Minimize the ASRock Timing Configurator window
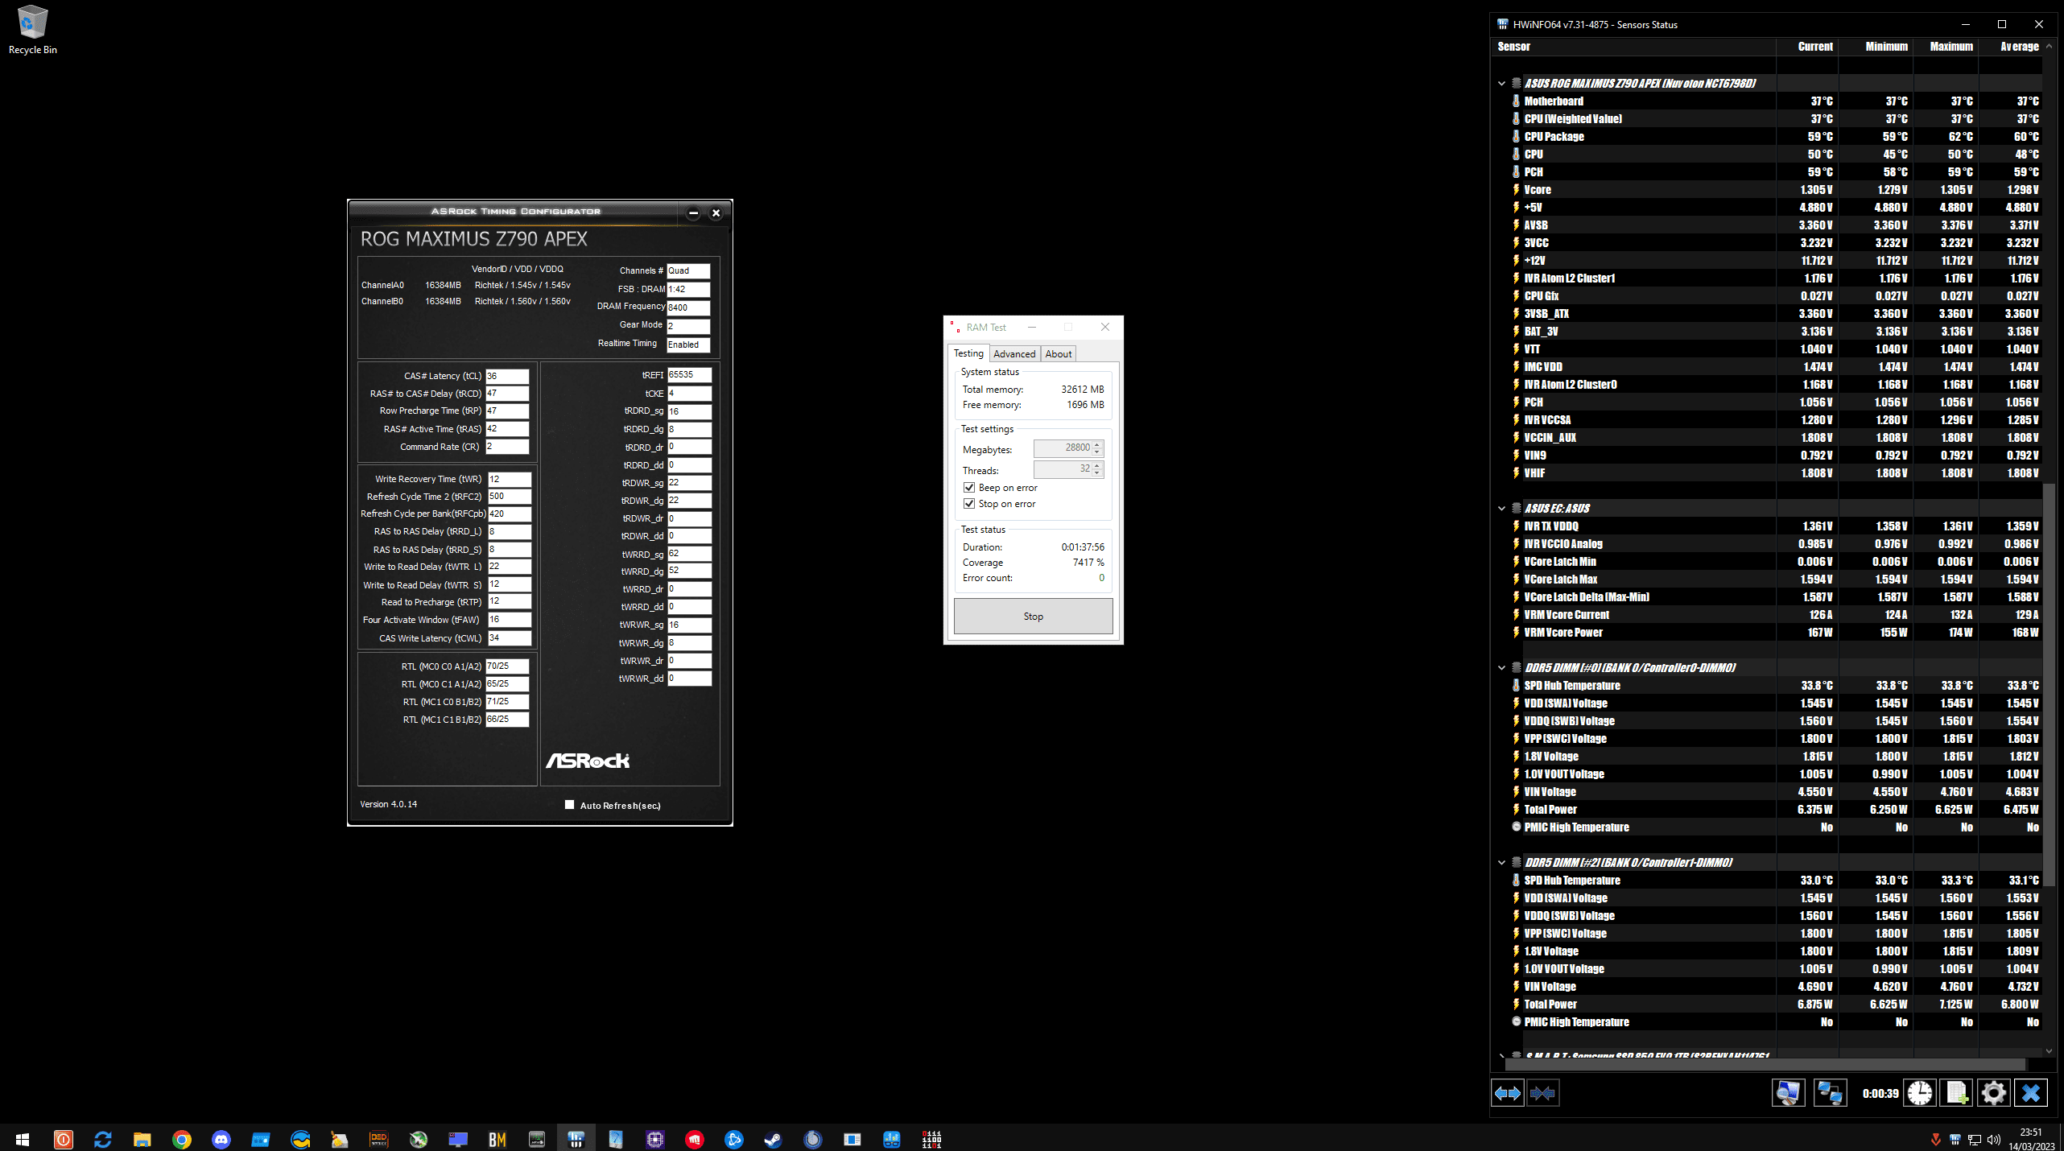Image resolution: width=2064 pixels, height=1151 pixels. (x=693, y=213)
